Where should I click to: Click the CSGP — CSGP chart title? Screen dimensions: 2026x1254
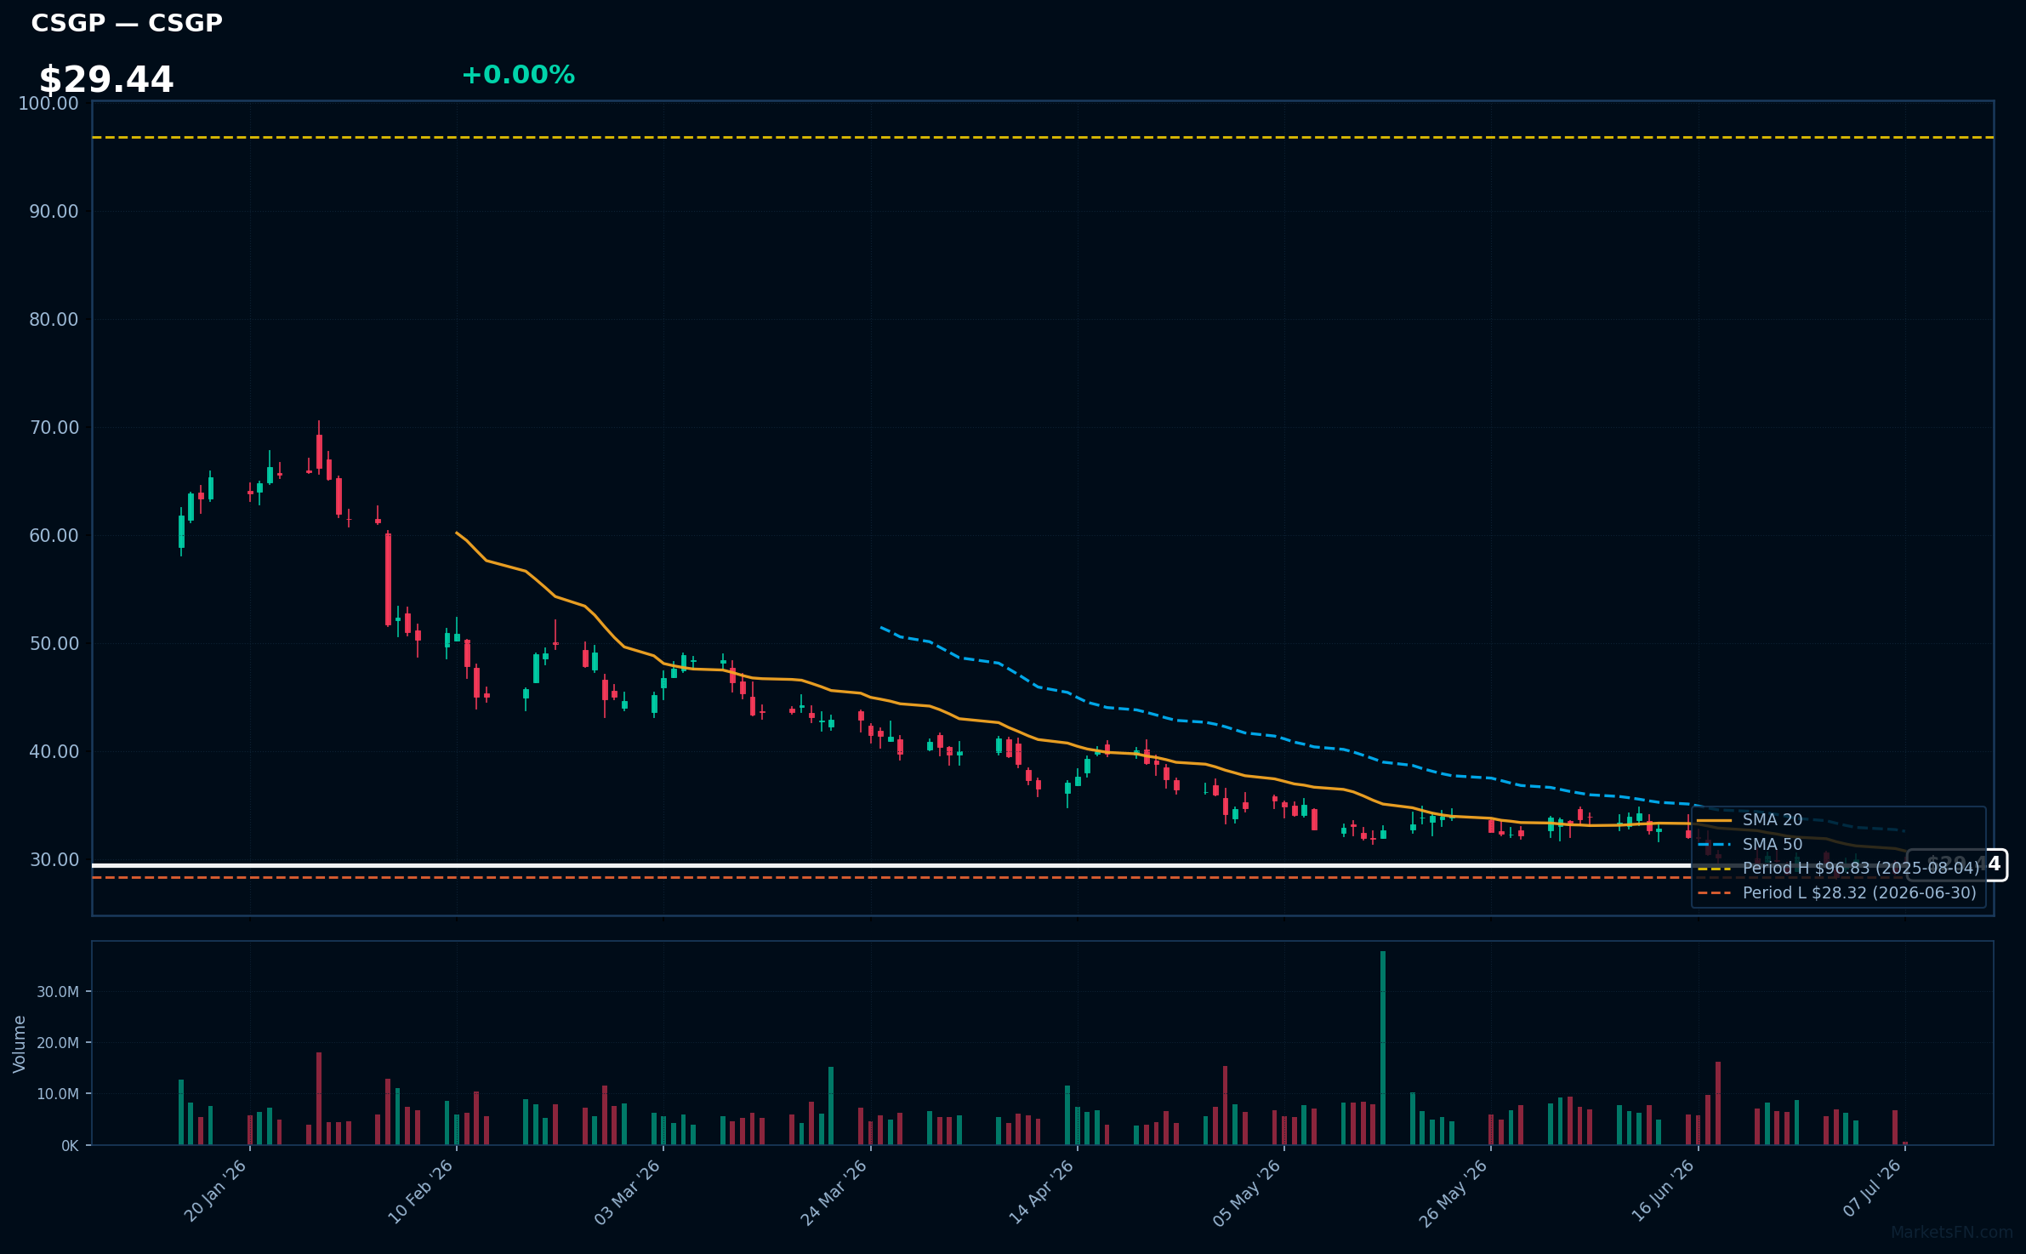tap(127, 23)
